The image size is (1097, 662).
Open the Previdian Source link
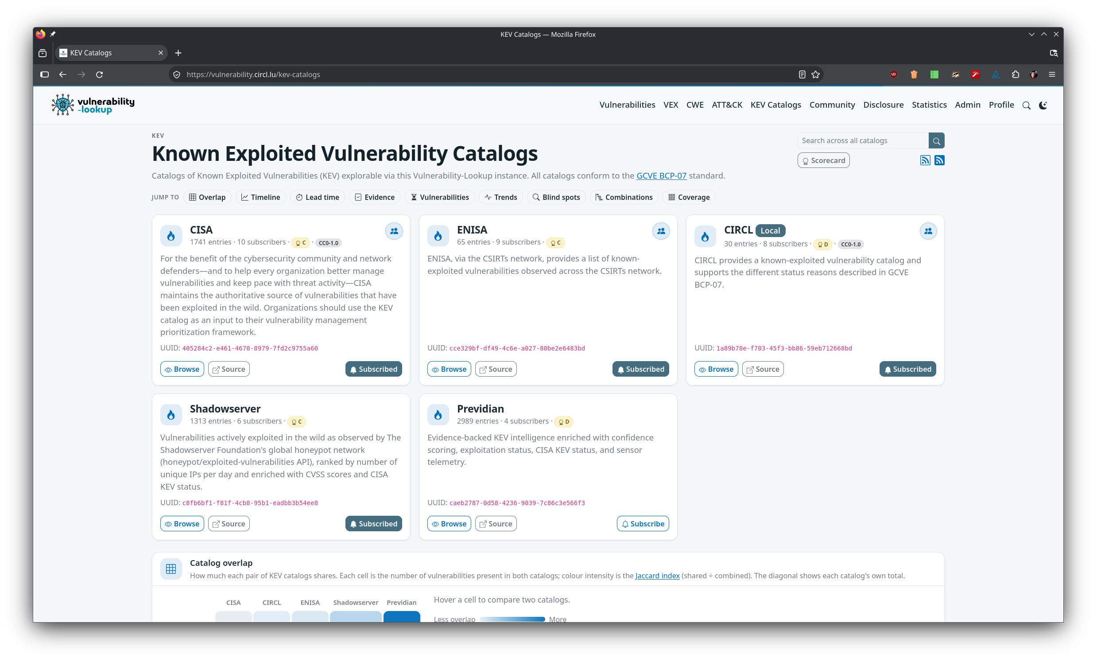[496, 524]
